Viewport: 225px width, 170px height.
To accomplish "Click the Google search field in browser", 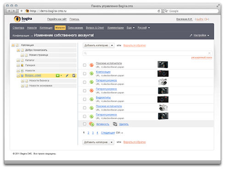I will (191, 11).
